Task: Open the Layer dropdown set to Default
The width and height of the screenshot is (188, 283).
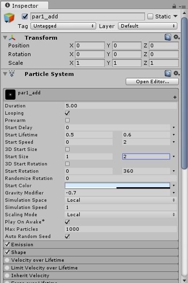Action: 147,26
